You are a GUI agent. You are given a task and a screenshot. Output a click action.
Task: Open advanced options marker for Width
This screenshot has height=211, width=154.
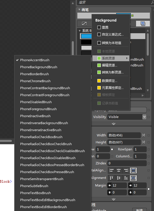[x=149, y=135]
